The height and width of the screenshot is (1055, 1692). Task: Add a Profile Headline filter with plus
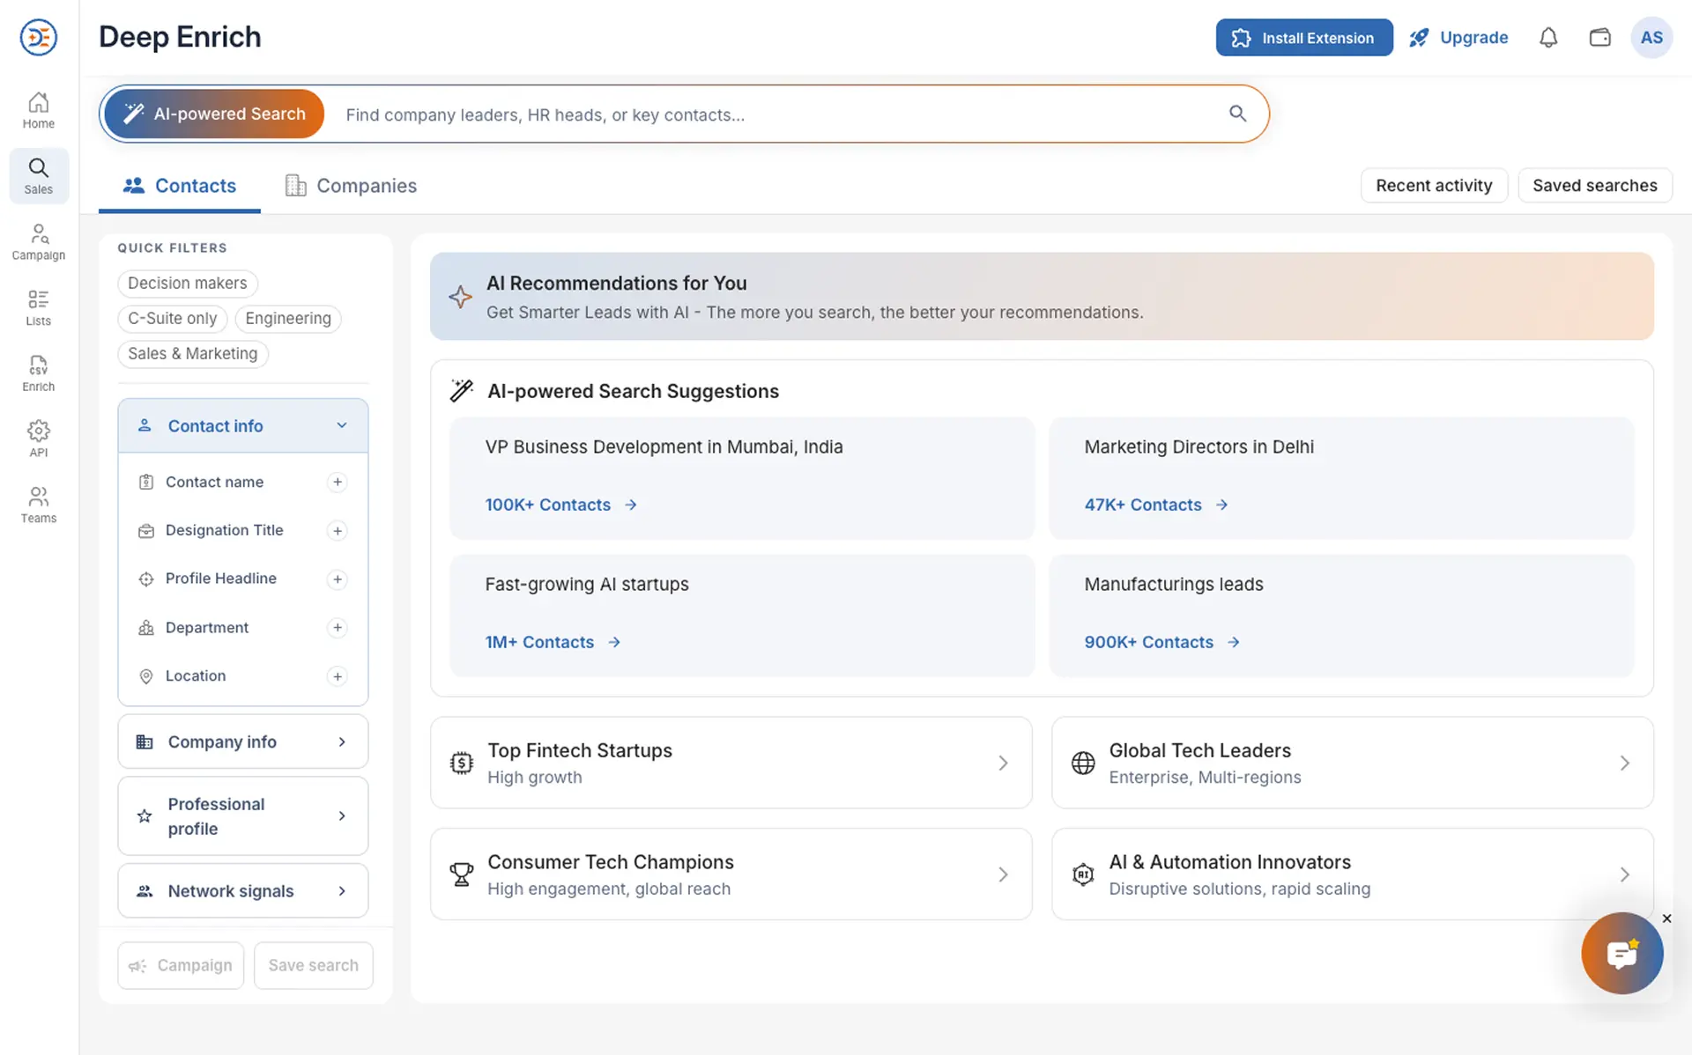pyautogui.click(x=338, y=579)
